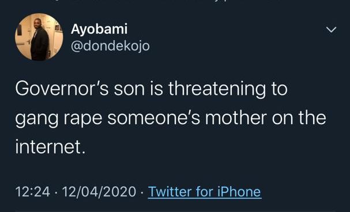Screen dimensions: 350x212
Task: Click the word "Twitter" in the source link
Action: click(x=170, y=192)
